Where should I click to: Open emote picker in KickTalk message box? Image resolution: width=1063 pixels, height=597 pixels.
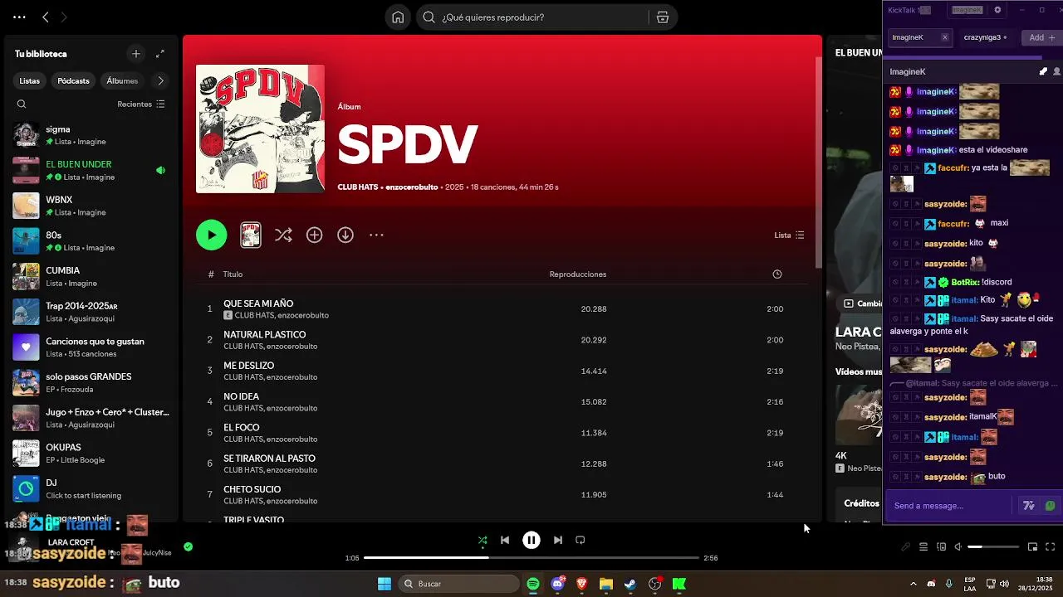(x=1050, y=506)
